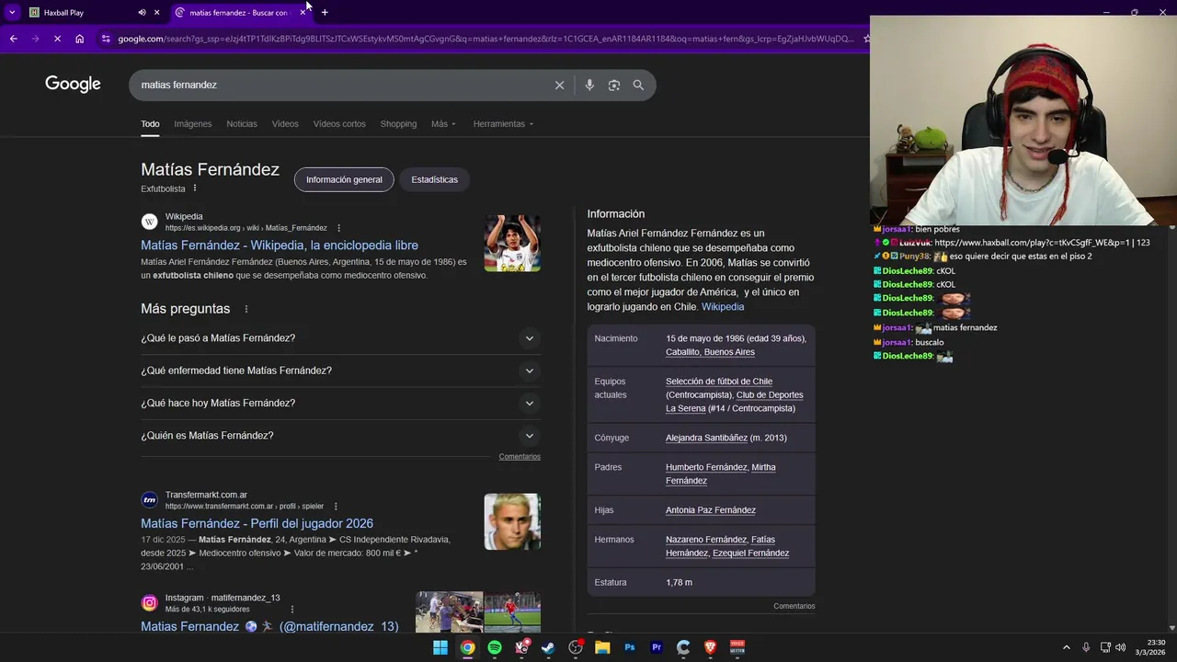Image resolution: width=1177 pixels, height=662 pixels.
Task: Switch to Vídeos results tab
Action: 285,124
